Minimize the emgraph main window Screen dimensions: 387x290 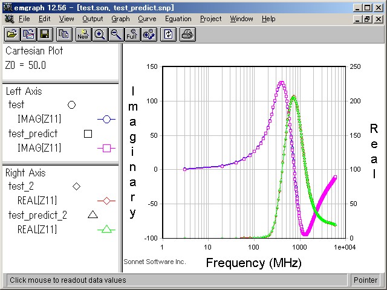pyautogui.click(x=357, y=8)
